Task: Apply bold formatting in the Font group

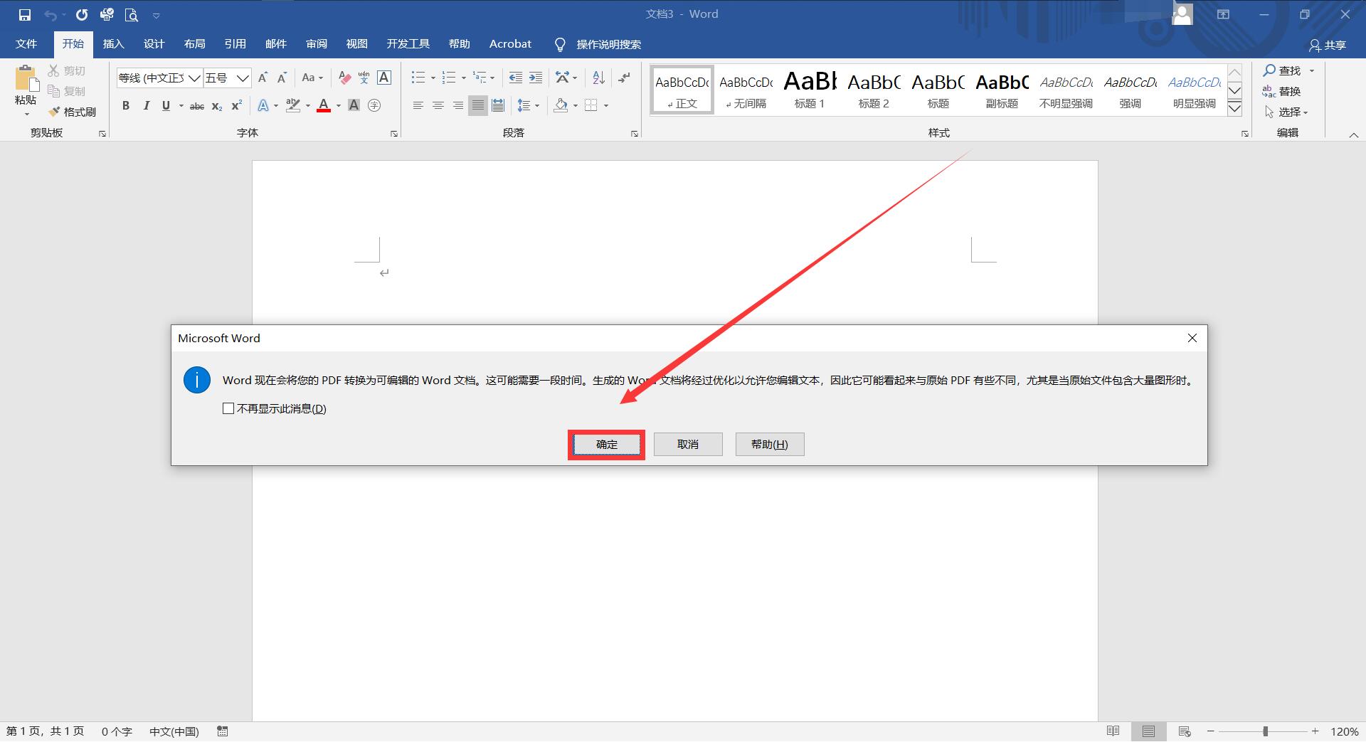Action: tap(126, 105)
